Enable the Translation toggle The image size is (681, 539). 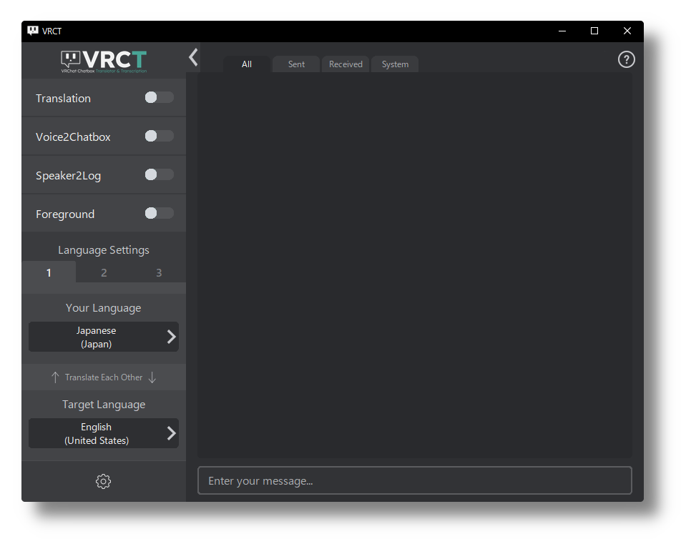160,97
